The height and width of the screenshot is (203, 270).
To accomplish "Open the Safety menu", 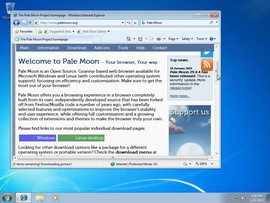I will click(187, 39).
